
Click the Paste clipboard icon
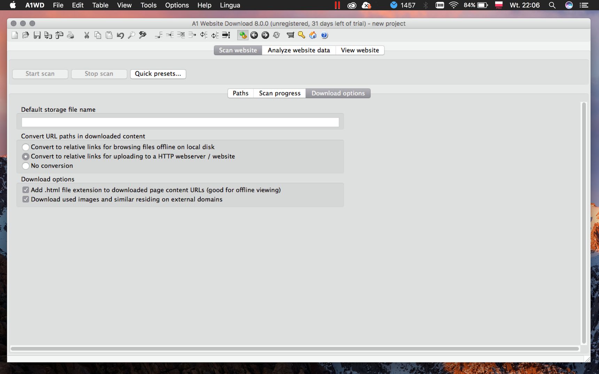109,35
